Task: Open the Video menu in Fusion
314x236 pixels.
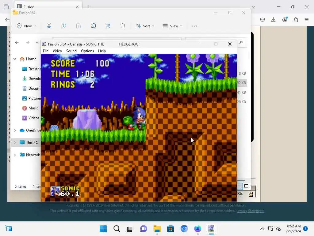Action: 57,51
